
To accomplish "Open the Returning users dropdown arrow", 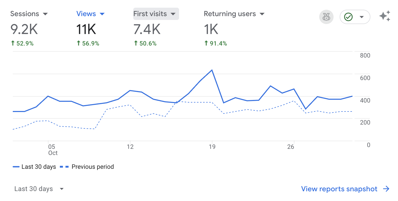I will [262, 14].
